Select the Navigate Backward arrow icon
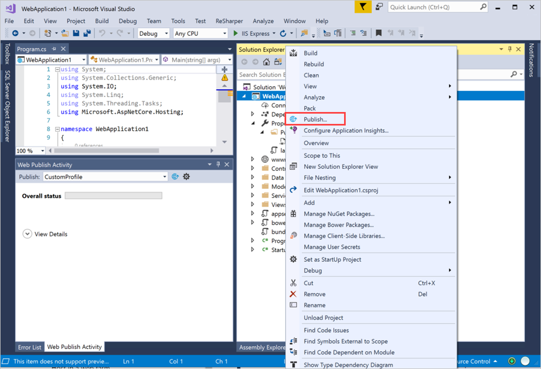The height and width of the screenshot is (369, 541). (x=15, y=33)
